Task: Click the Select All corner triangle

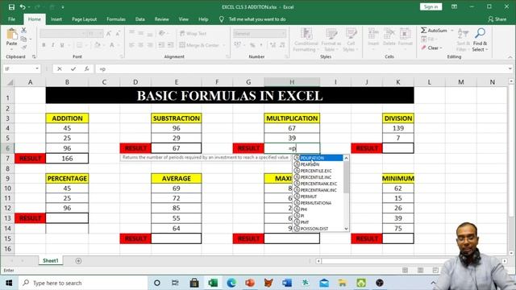Action: (x=10, y=82)
